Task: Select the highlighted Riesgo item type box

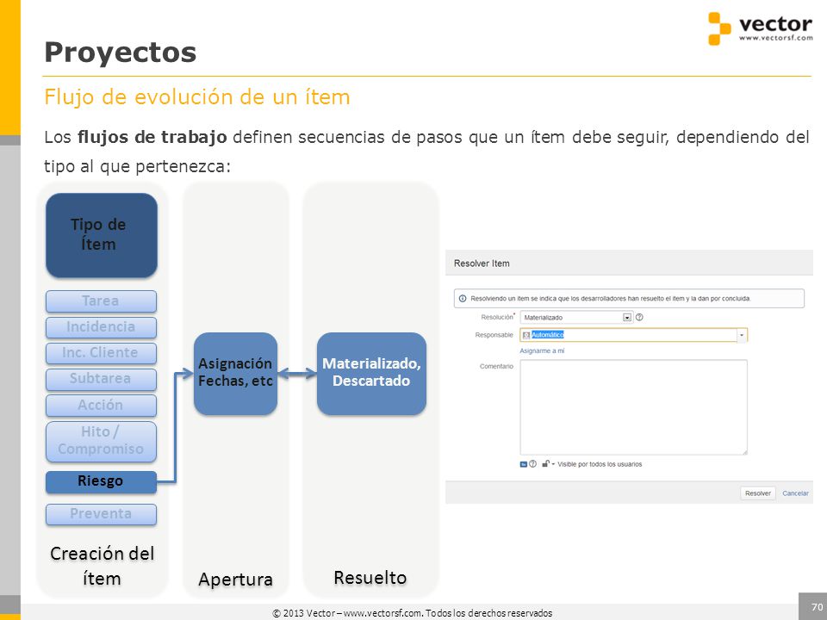Action: click(x=102, y=482)
